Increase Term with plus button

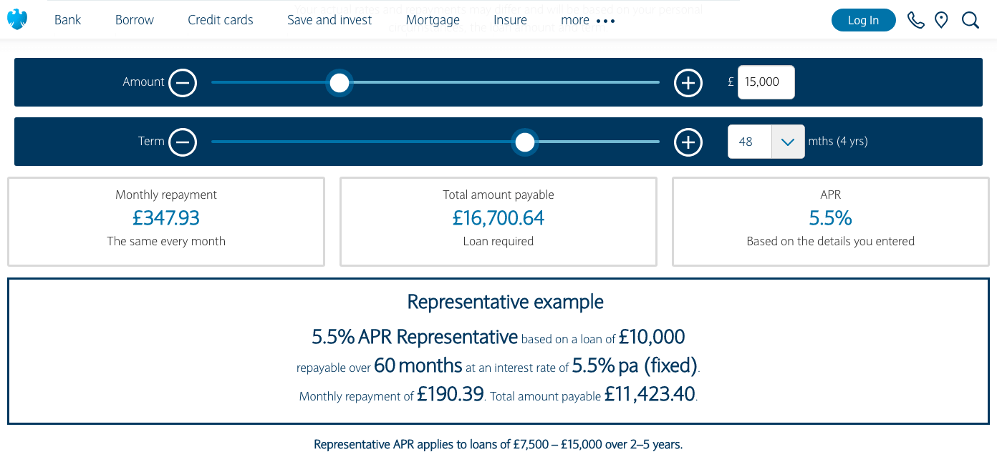pos(688,142)
